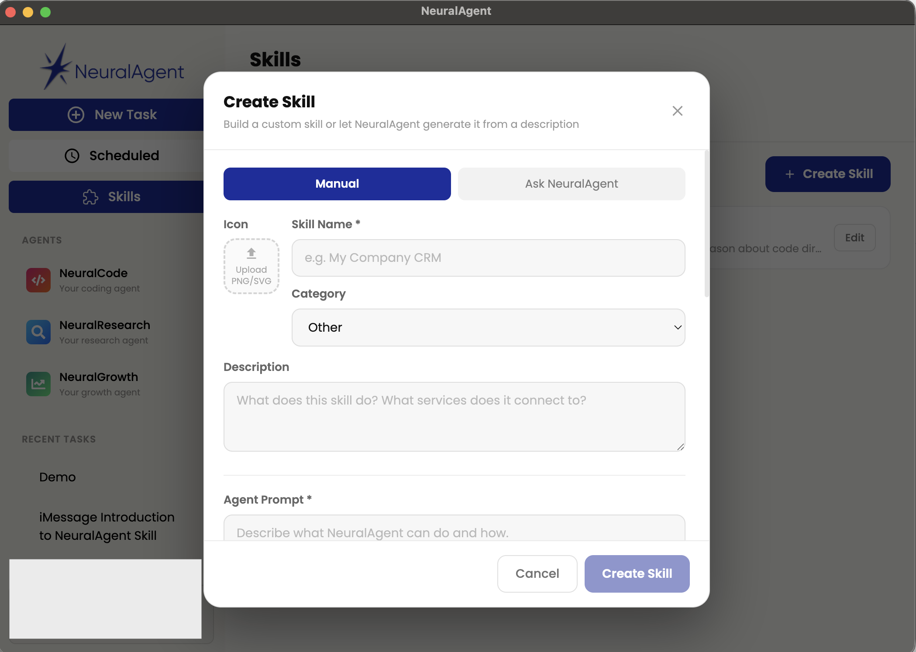Open the iMessage Introduction to NeuralAgent Skill task
This screenshot has height=652, width=916.
107,526
